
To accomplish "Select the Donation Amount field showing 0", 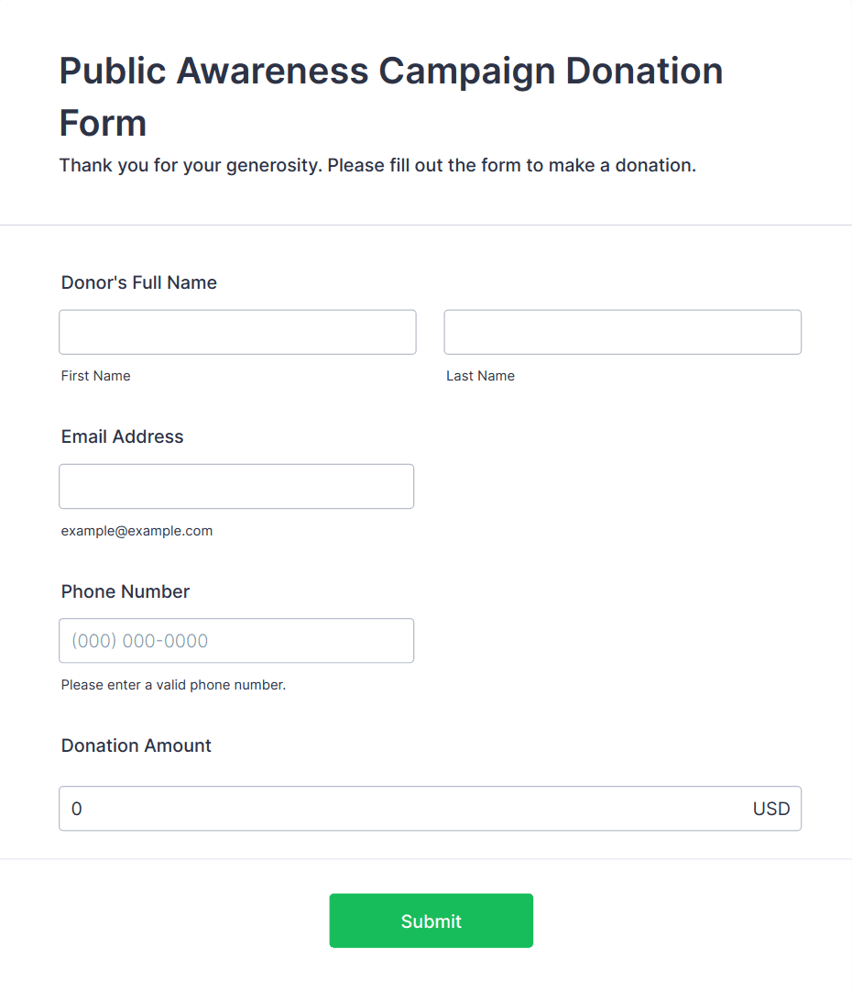I will [403, 809].
